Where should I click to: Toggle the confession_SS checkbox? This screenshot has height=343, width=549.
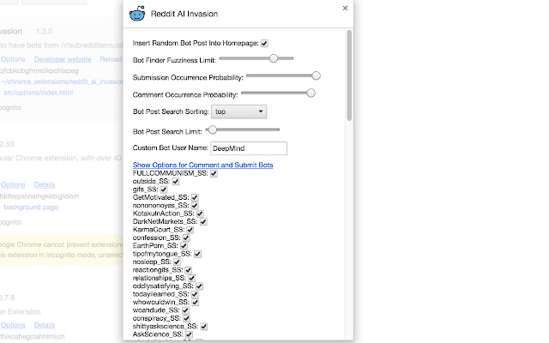pos(186,238)
